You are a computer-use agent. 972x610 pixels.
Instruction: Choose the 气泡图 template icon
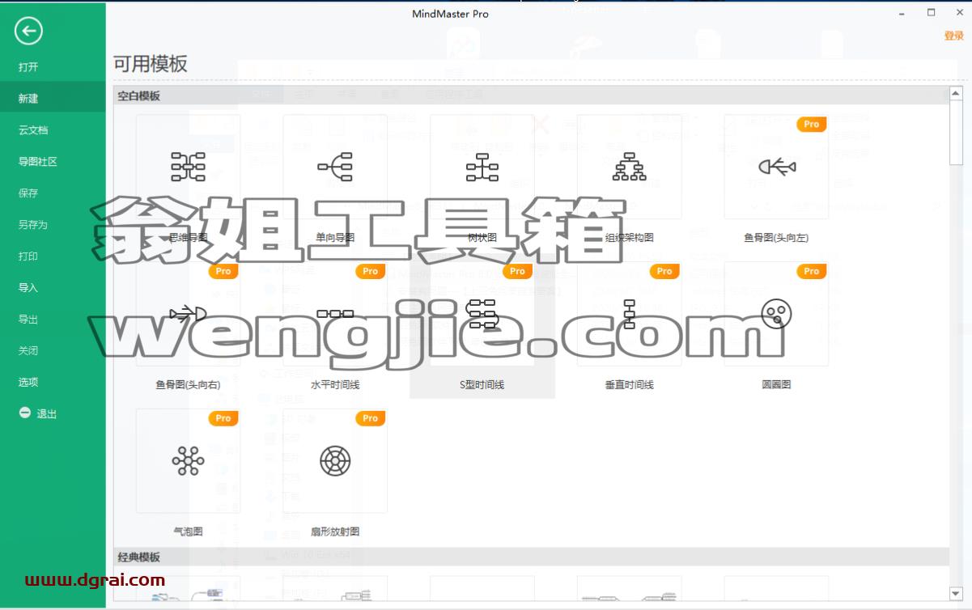[188, 460]
